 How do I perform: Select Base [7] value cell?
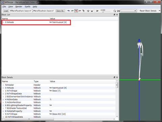(x=56, y=91)
